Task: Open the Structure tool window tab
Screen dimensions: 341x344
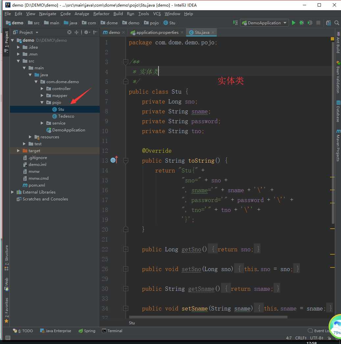Action: (x=6, y=258)
